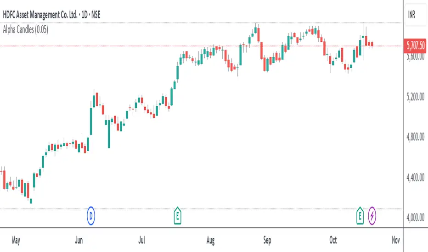428x252 pixels.
Task: Click the Aug label on the time axis
Action: [210, 240]
